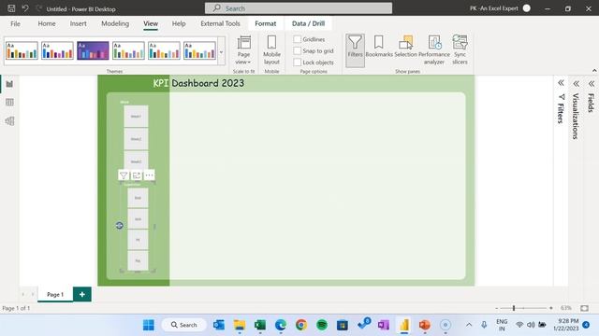The height and width of the screenshot is (336, 599).
Task: Expand the Filters pane
Action: tap(561, 83)
